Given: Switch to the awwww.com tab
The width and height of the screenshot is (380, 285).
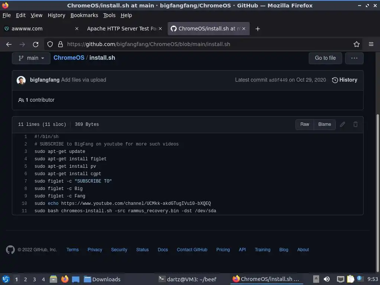Looking at the screenshot, I should click(x=41, y=29).
